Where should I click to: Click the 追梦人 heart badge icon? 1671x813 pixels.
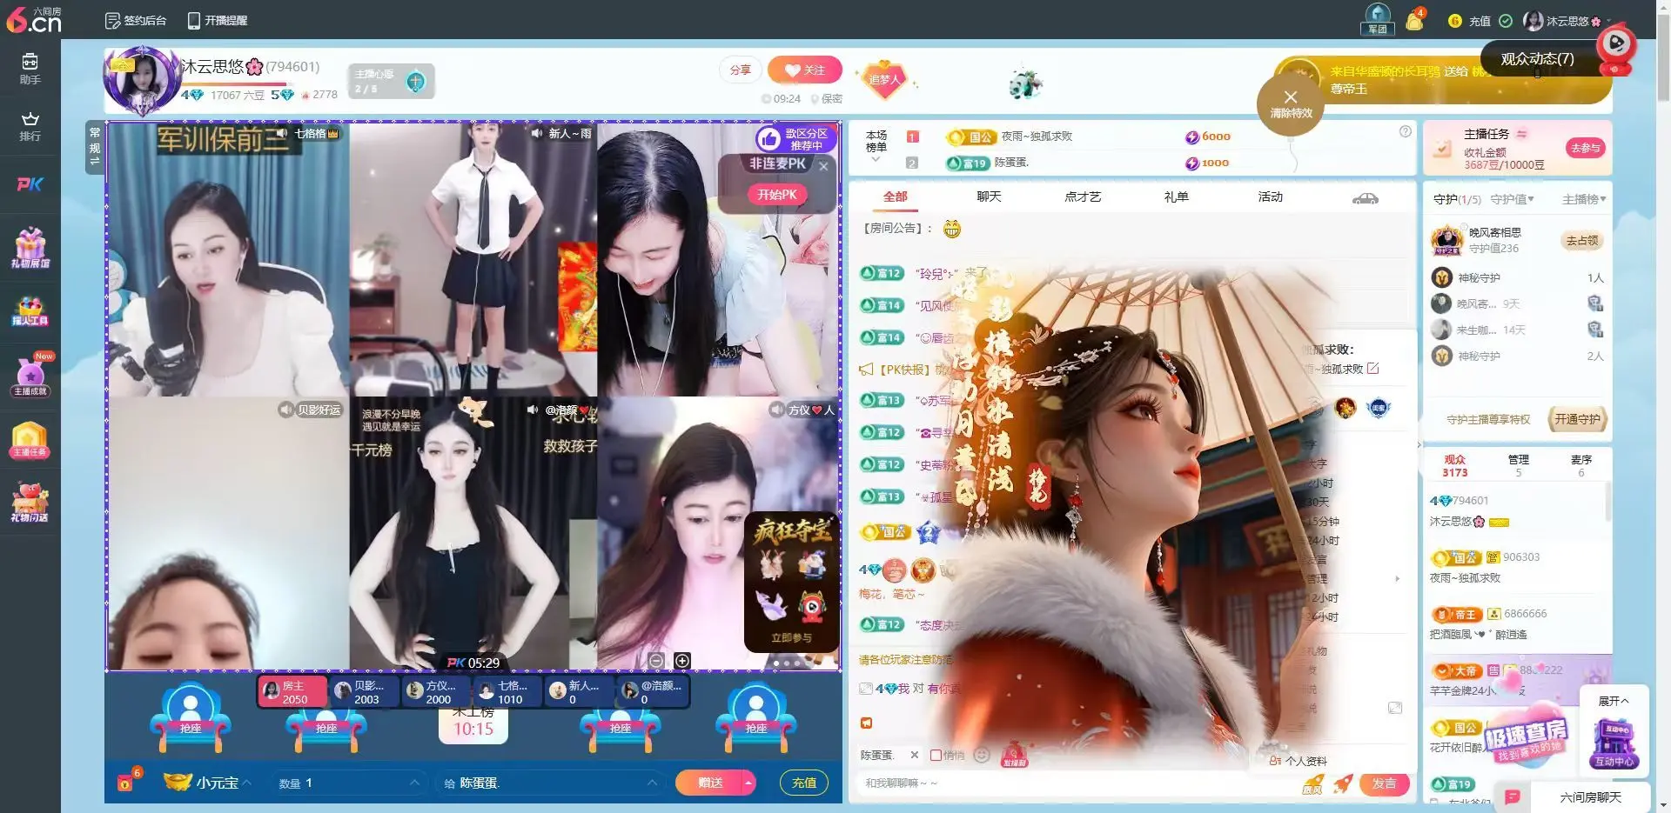pos(883,79)
